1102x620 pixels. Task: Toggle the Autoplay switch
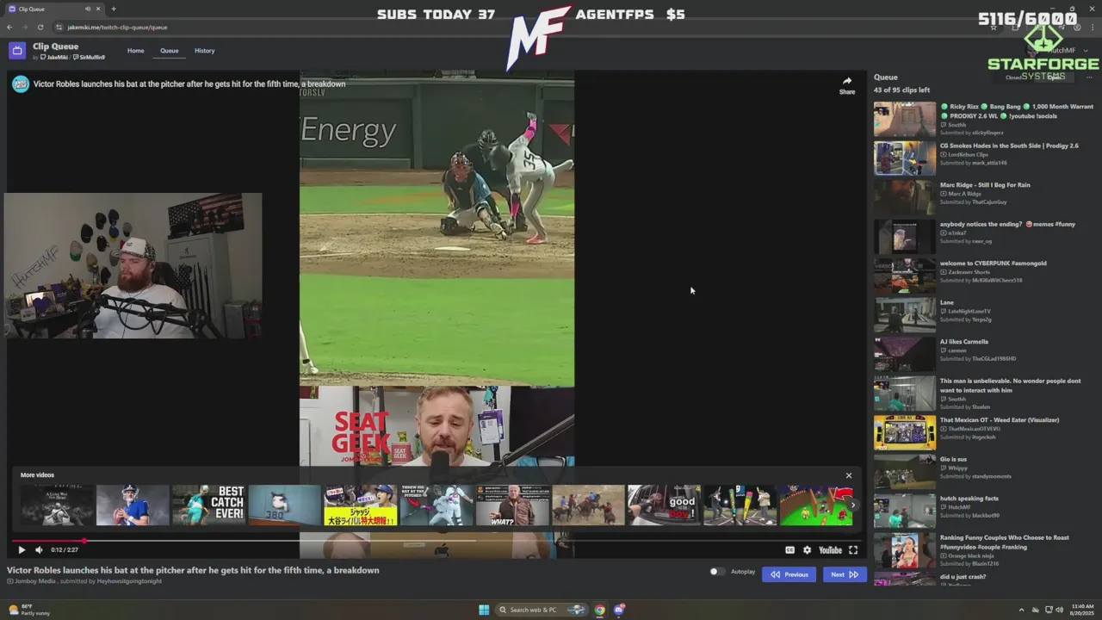(716, 572)
